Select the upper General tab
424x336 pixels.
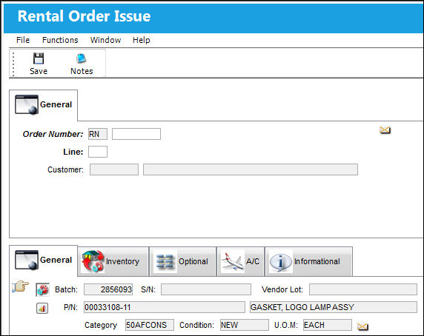click(x=44, y=105)
